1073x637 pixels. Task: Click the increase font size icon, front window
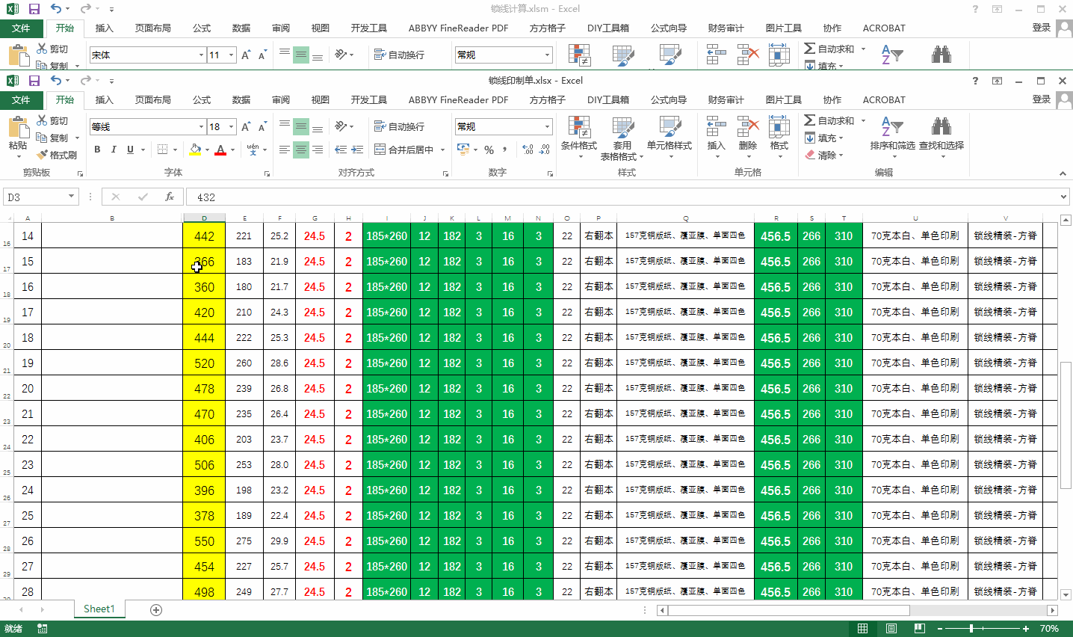pos(246,126)
